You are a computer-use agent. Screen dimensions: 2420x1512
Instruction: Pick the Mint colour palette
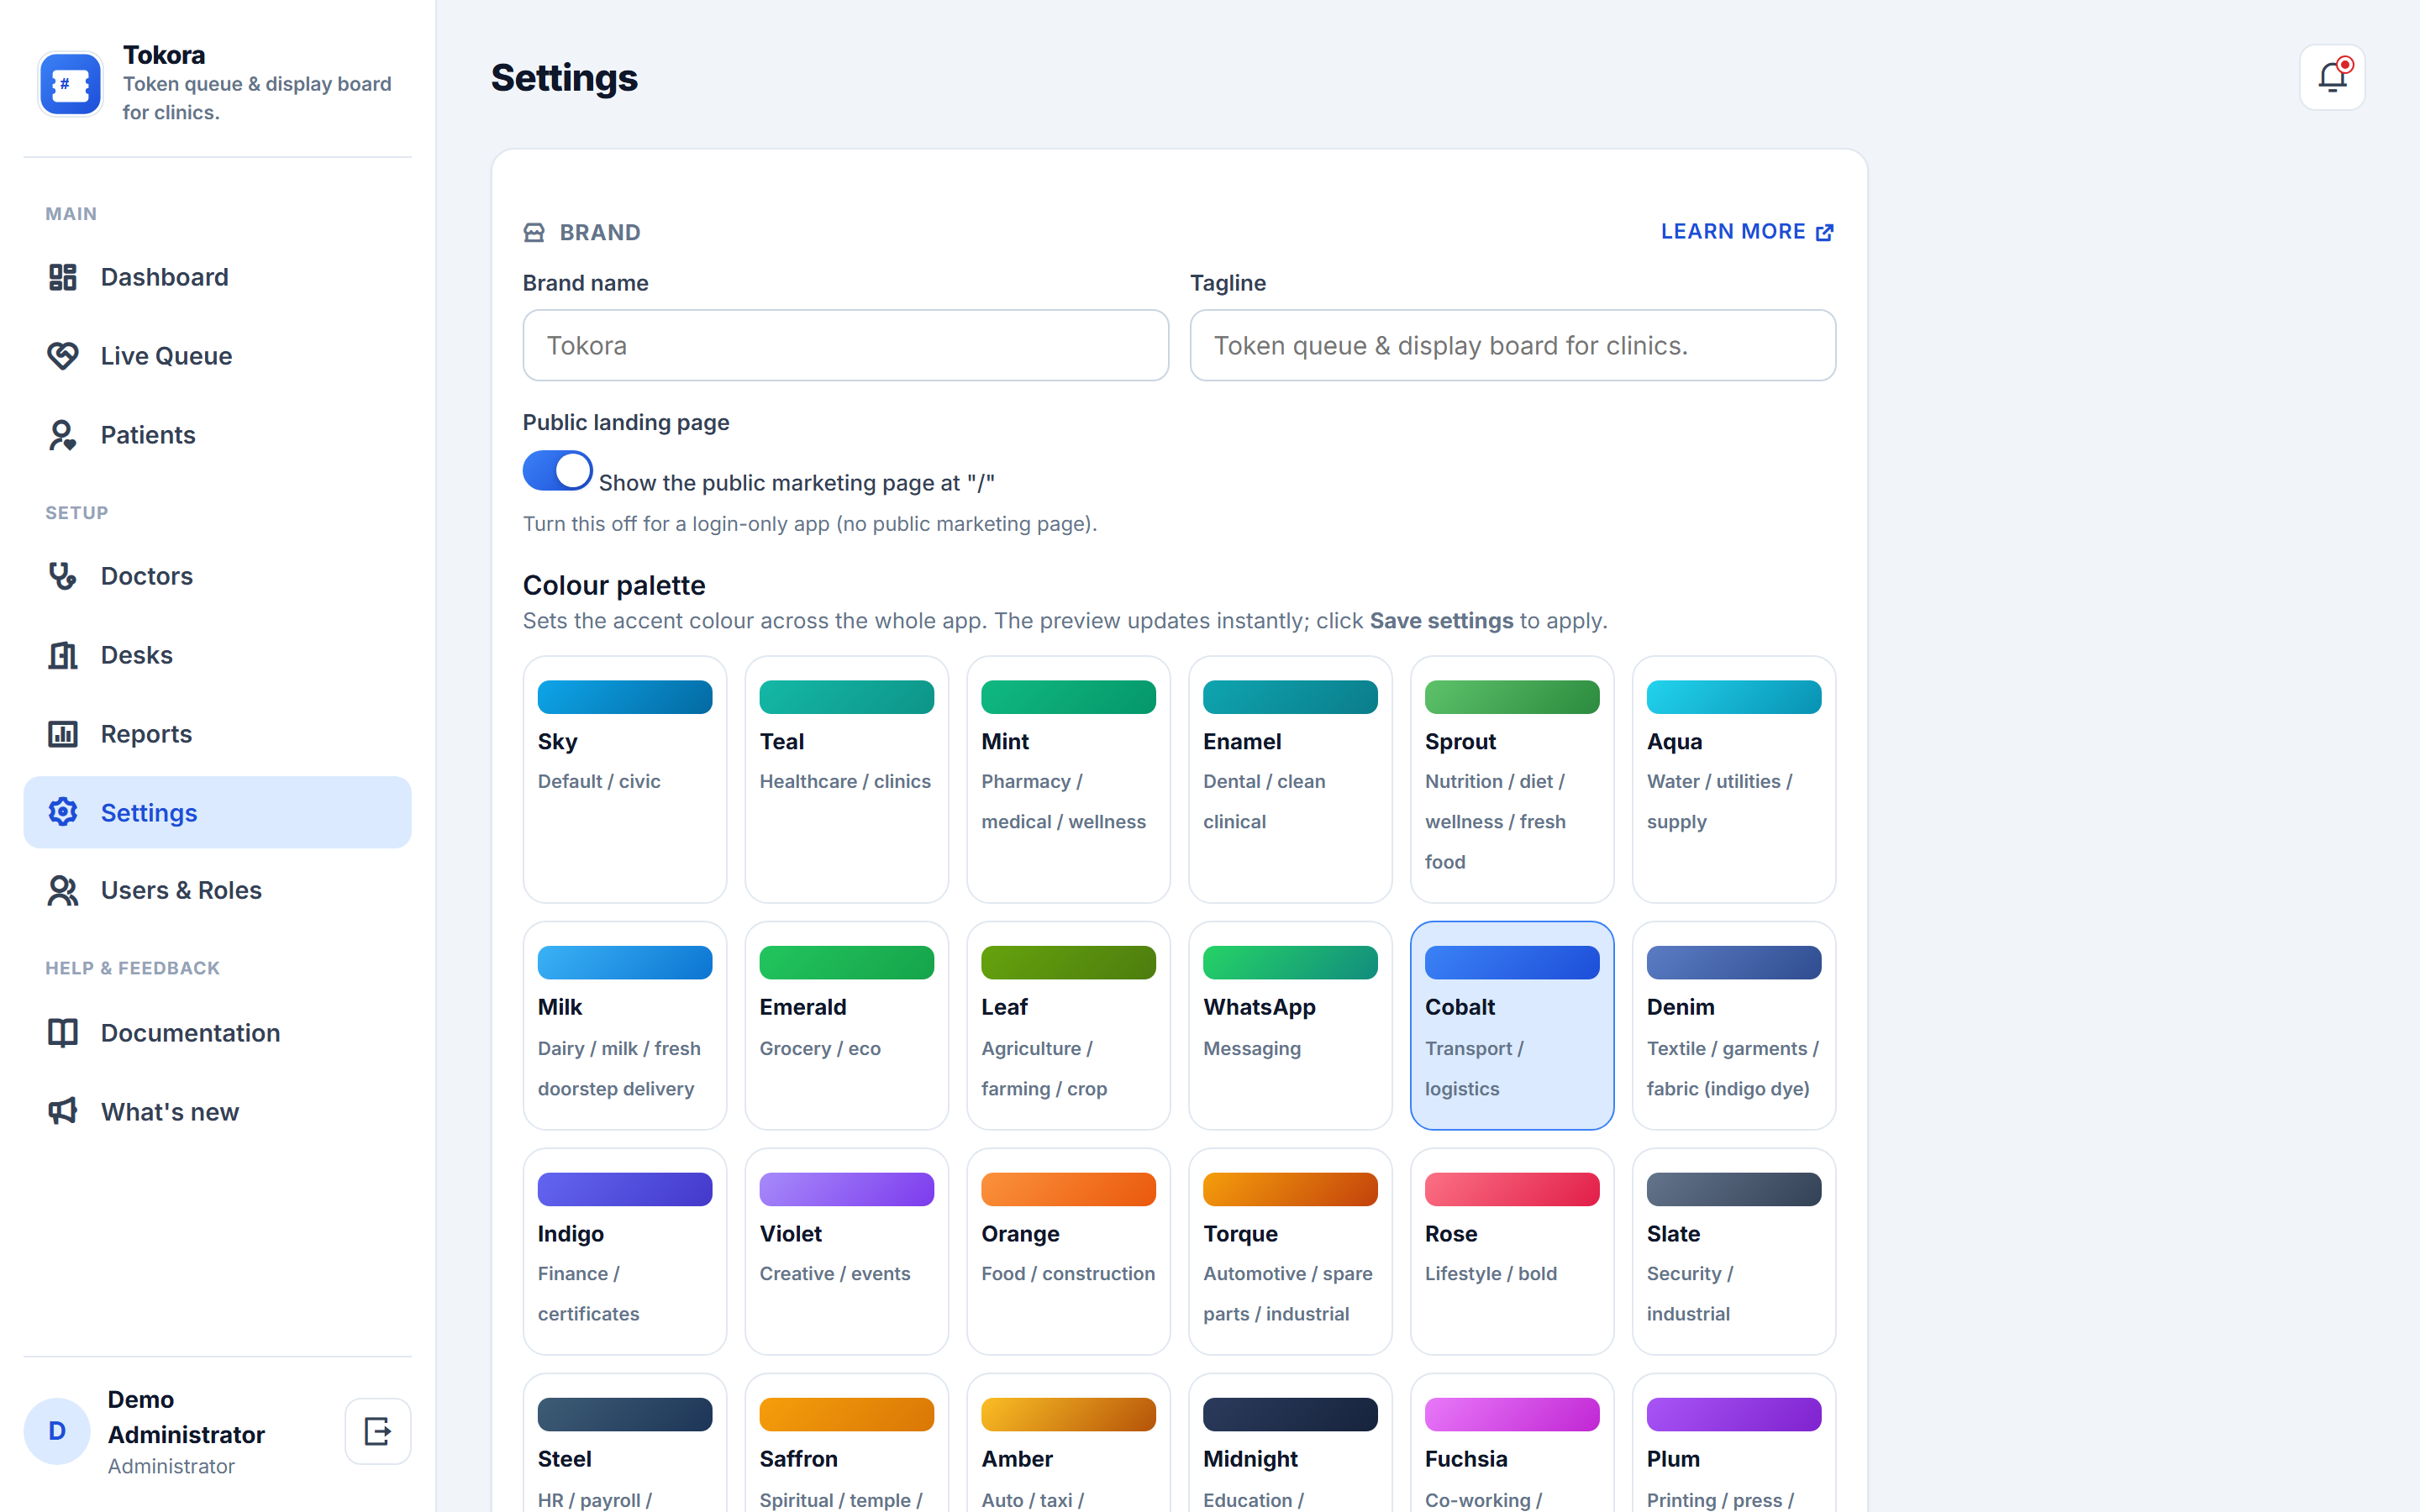(x=1069, y=780)
